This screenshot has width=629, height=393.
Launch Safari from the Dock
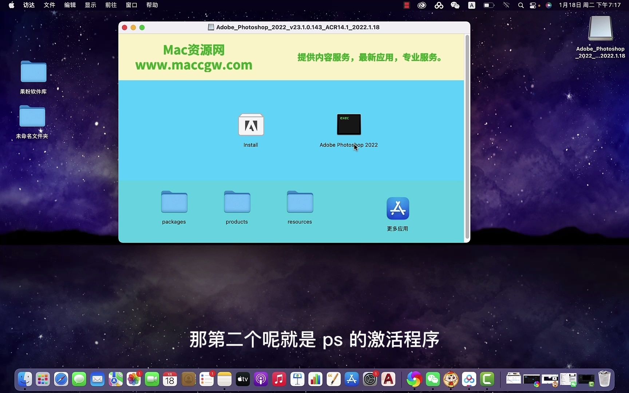(x=61, y=380)
